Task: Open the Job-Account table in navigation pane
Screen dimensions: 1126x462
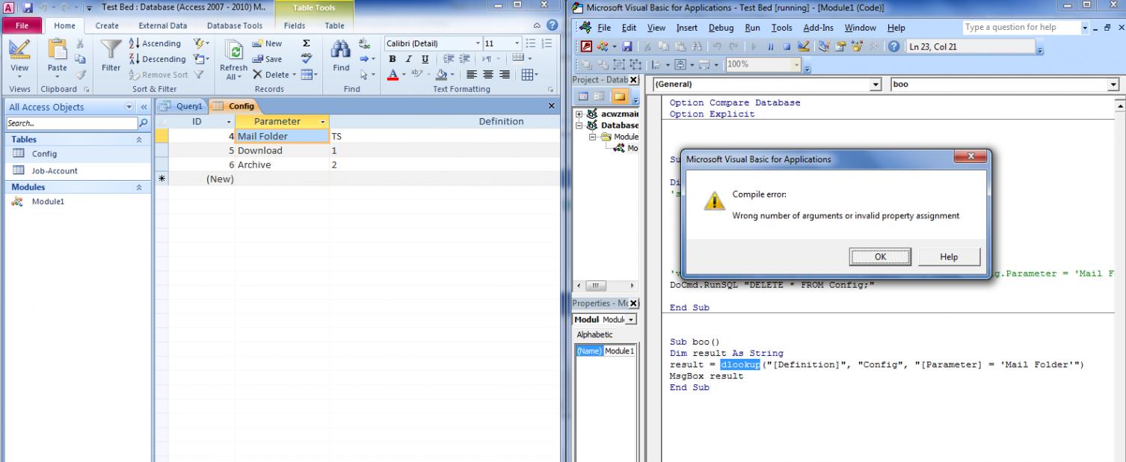Action: (54, 170)
